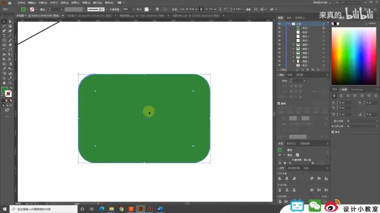Click the new layer icon in Layers panel
Image resolution: width=380 pixels, height=213 pixels.
318,69
